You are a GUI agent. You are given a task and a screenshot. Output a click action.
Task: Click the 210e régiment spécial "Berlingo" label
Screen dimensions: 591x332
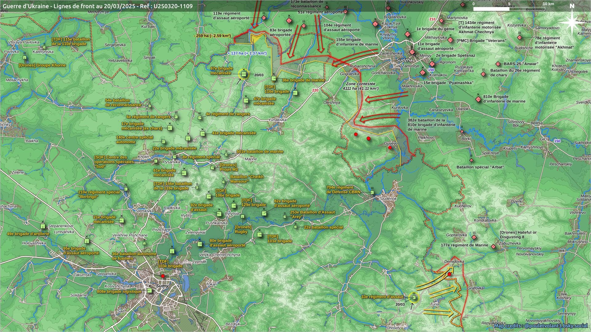(99, 195)
